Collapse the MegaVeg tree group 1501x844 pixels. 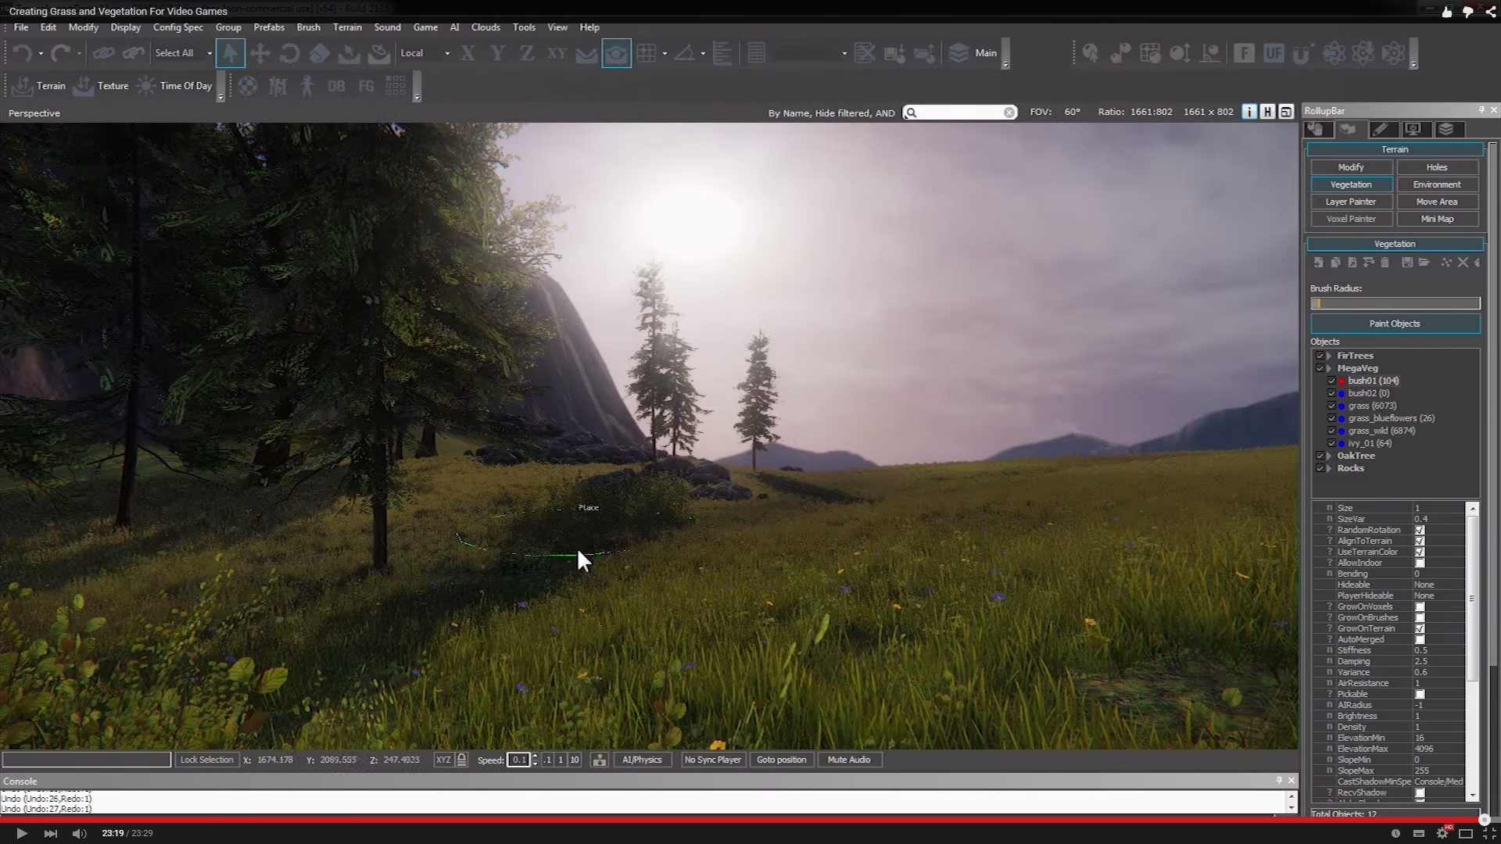coord(1329,368)
